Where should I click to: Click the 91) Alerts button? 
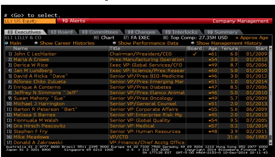[x=74, y=21]
